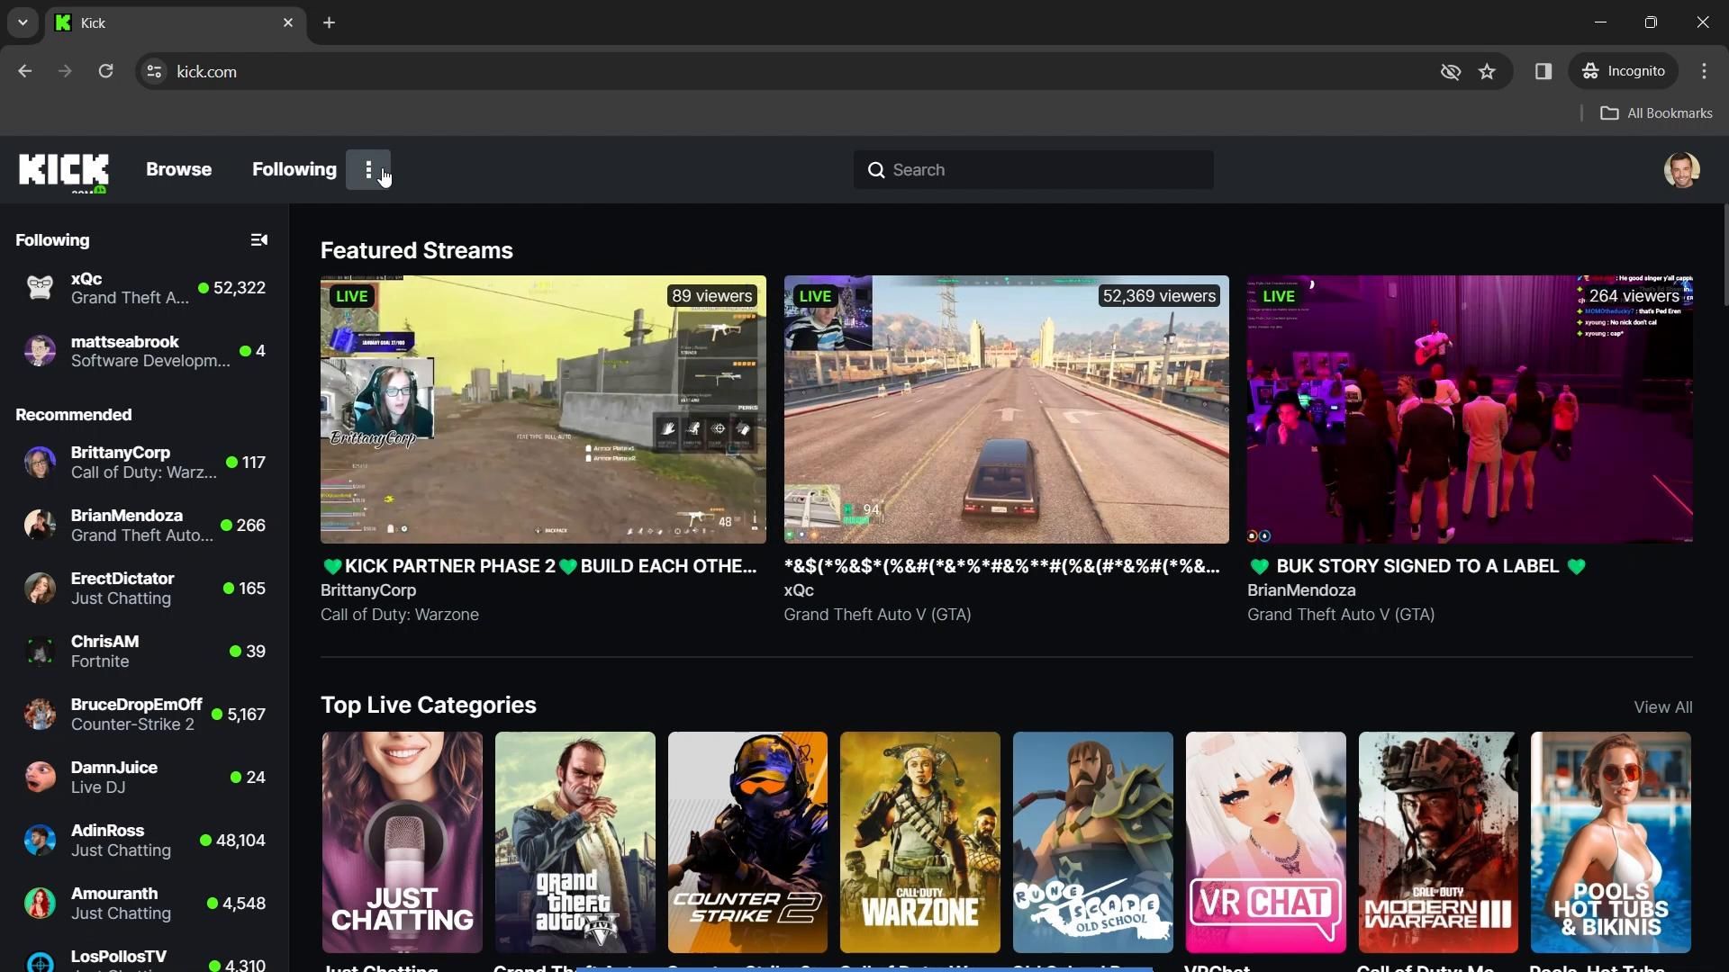Open Chrome's three-dot menu
Viewport: 1729px width, 972px height.
click(x=1704, y=71)
